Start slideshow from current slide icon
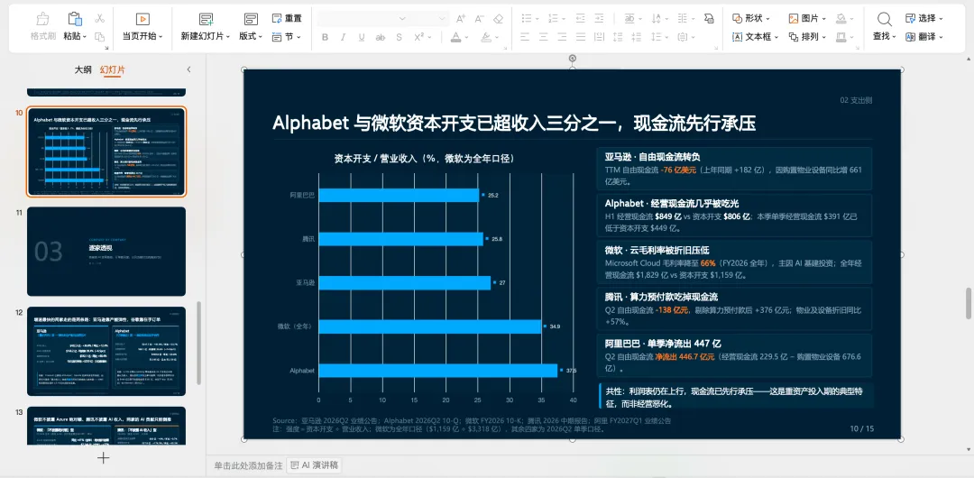This screenshot has width=974, height=478. coord(142,19)
